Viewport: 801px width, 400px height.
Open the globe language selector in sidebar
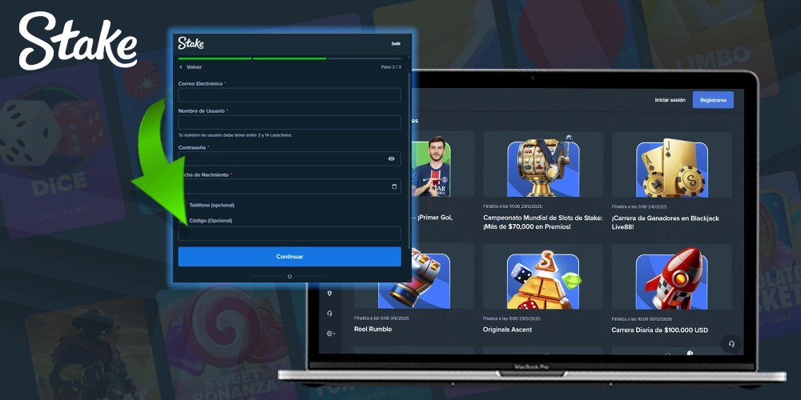pyautogui.click(x=329, y=334)
